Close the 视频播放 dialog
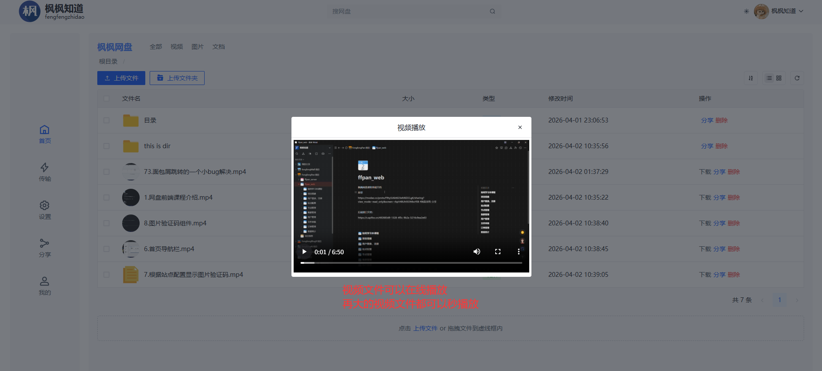Image resolution: width=822 pixels, height=371 pixels. [x=520, y=127]
